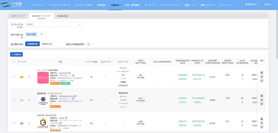Check the box for the クイーンアイズ楽天市場店 row
Image resolution: width=278 pixels, height=133 pixels.
tap(14, 77)
